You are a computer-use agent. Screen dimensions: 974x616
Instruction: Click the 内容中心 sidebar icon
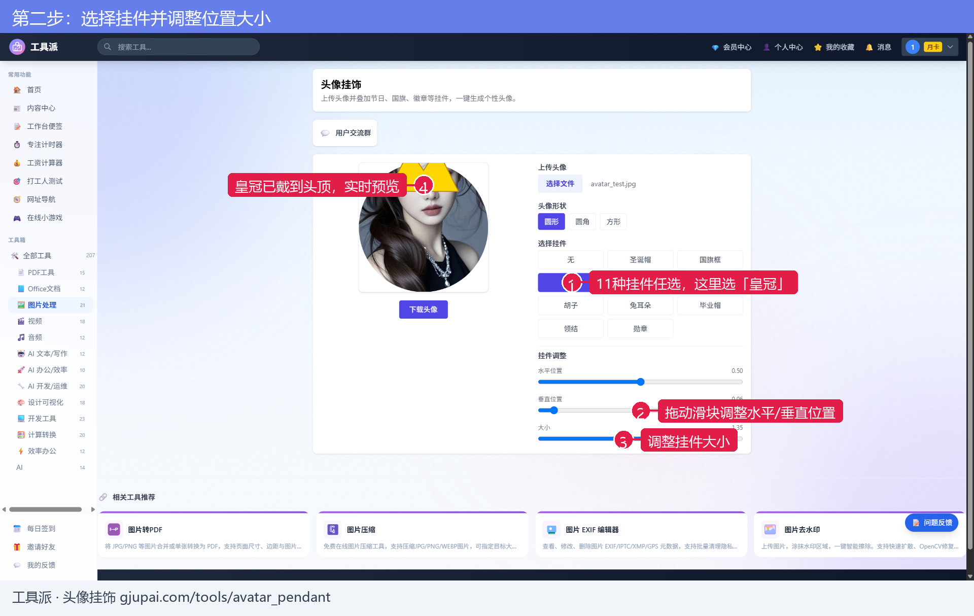17,108
